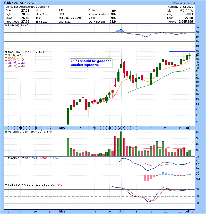
Task: Click the date 'Thursday 2-Jul-2020'
Action: coord(180,7)
